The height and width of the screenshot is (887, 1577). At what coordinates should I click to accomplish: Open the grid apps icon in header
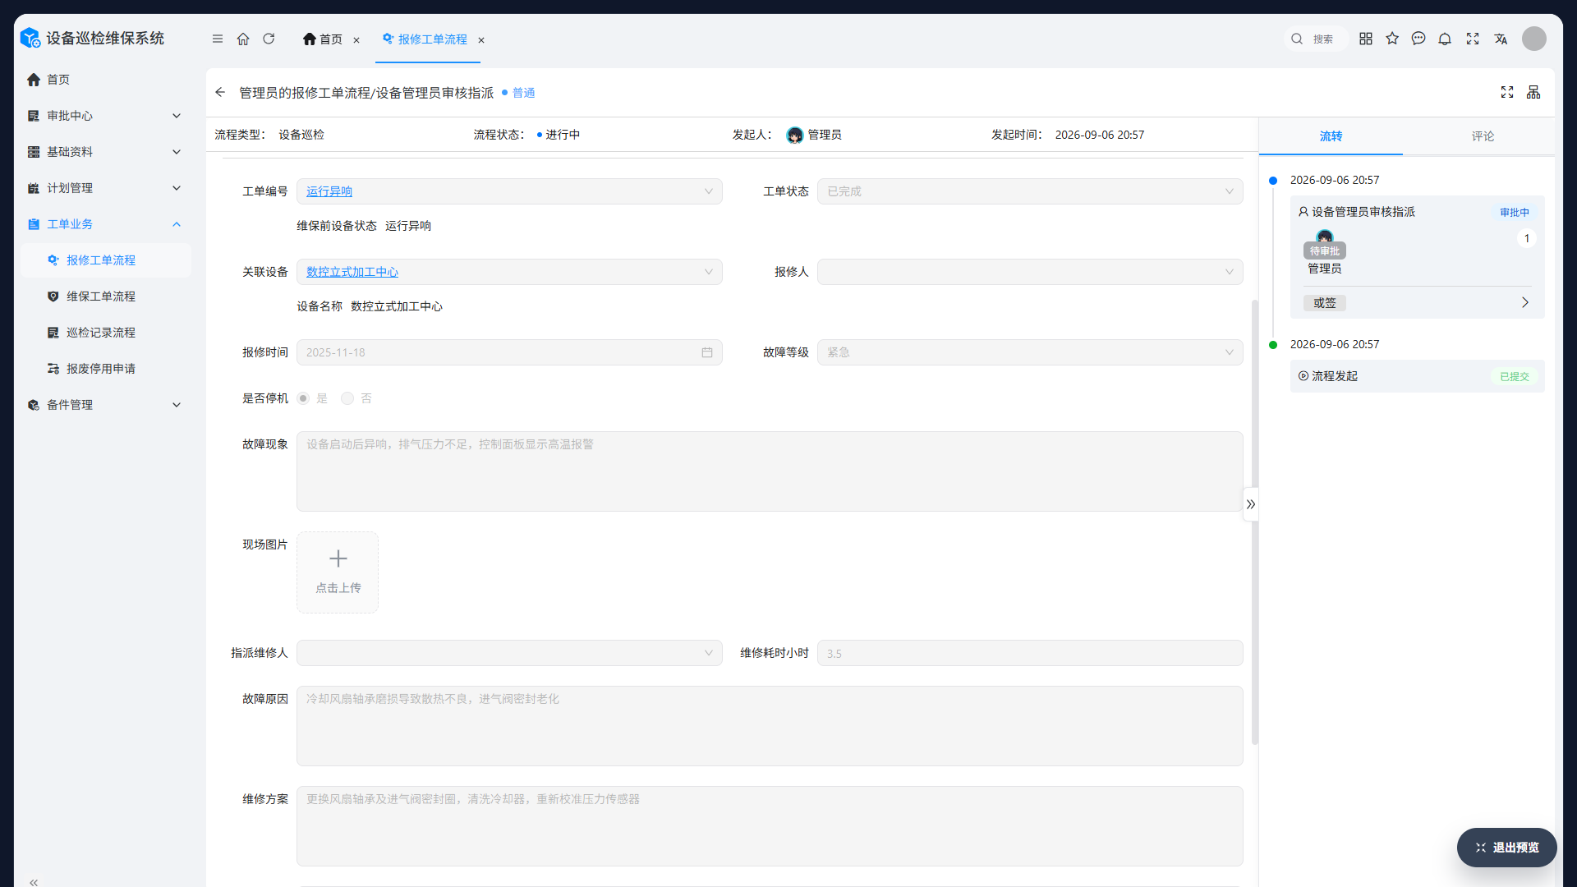[1366, 39]
